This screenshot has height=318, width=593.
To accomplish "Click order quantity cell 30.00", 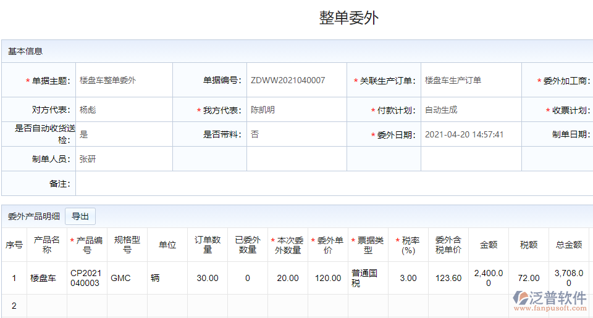I will (x=208, y=278).
